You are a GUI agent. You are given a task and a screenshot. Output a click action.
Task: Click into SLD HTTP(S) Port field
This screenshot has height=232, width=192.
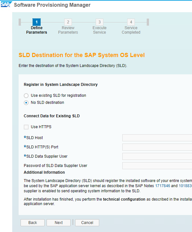point(157,147)
